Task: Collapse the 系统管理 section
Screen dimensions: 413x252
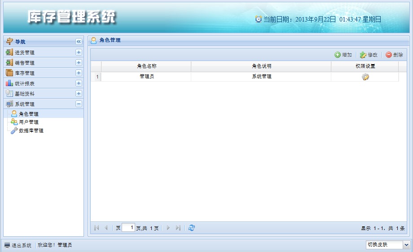Action: [79, 104]
